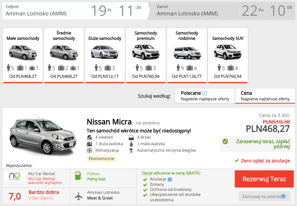Click green checkmark beside Zarezerwuj teraz, zapłać później

pos(225,141)
